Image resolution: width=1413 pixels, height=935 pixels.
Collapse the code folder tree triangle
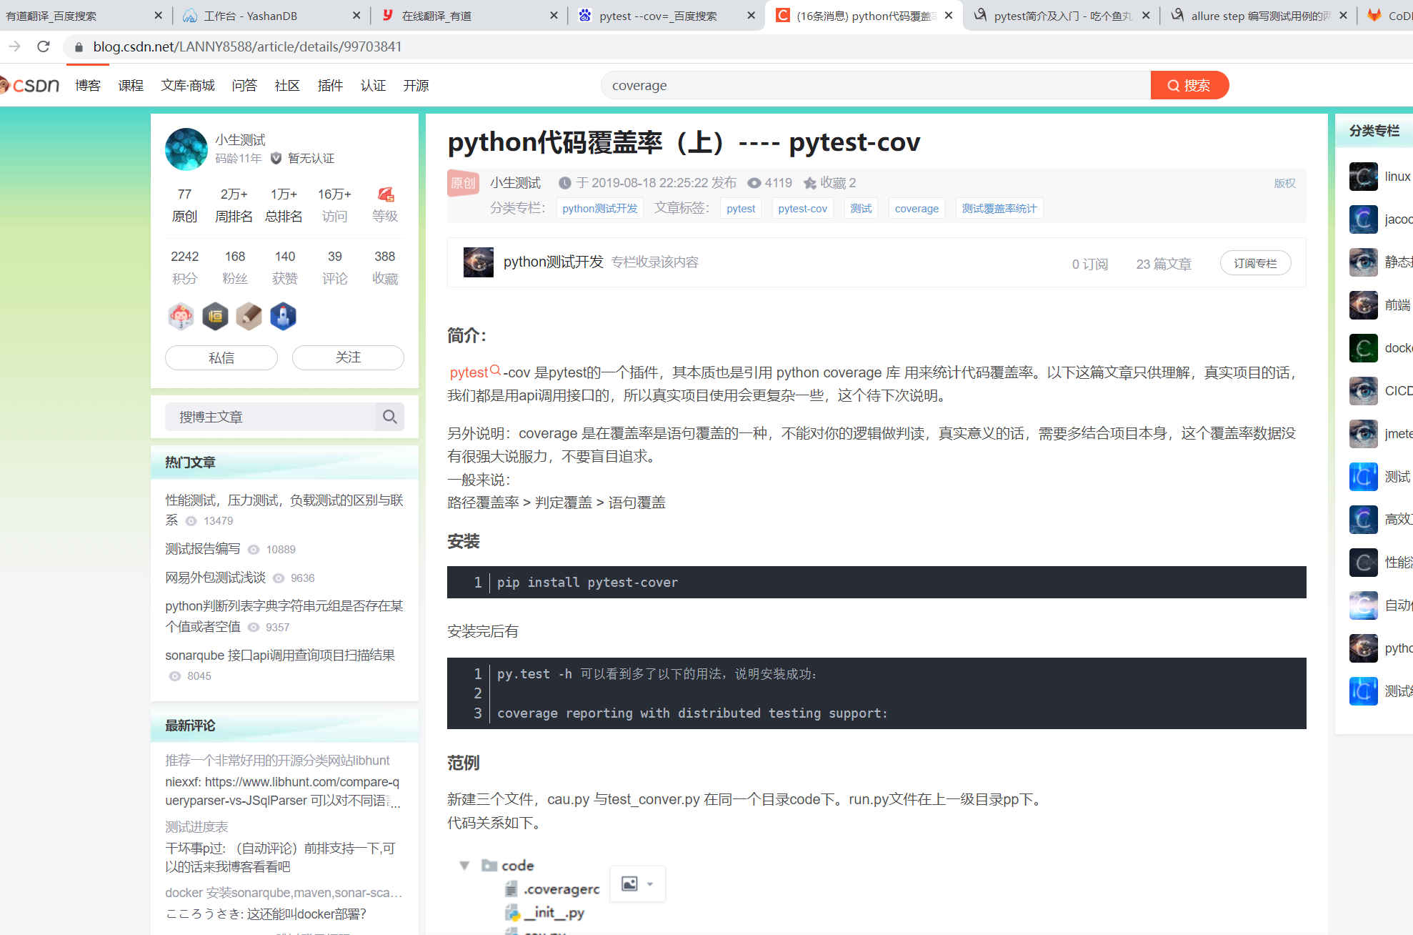point(464,866)
